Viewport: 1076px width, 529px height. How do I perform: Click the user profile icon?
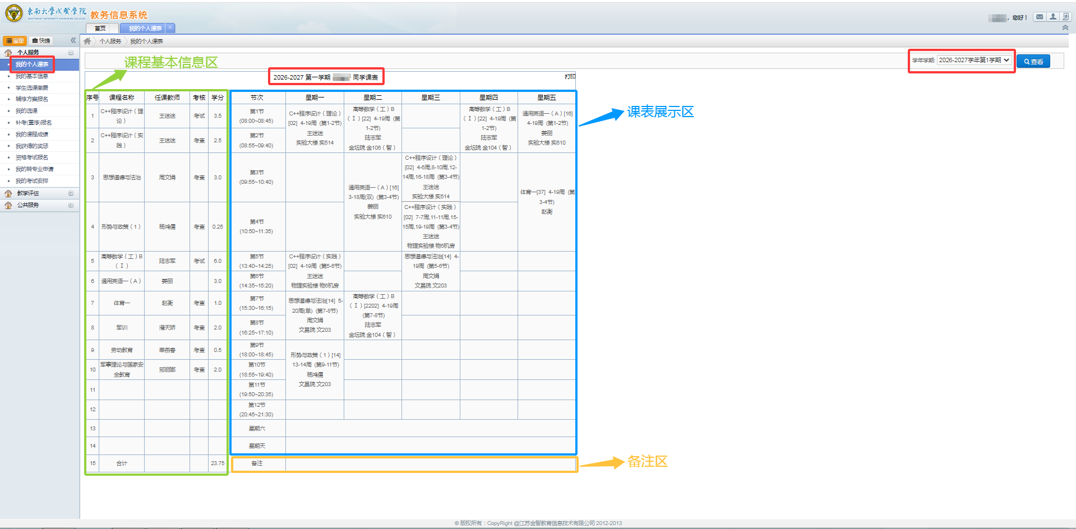coord(1053,17)
